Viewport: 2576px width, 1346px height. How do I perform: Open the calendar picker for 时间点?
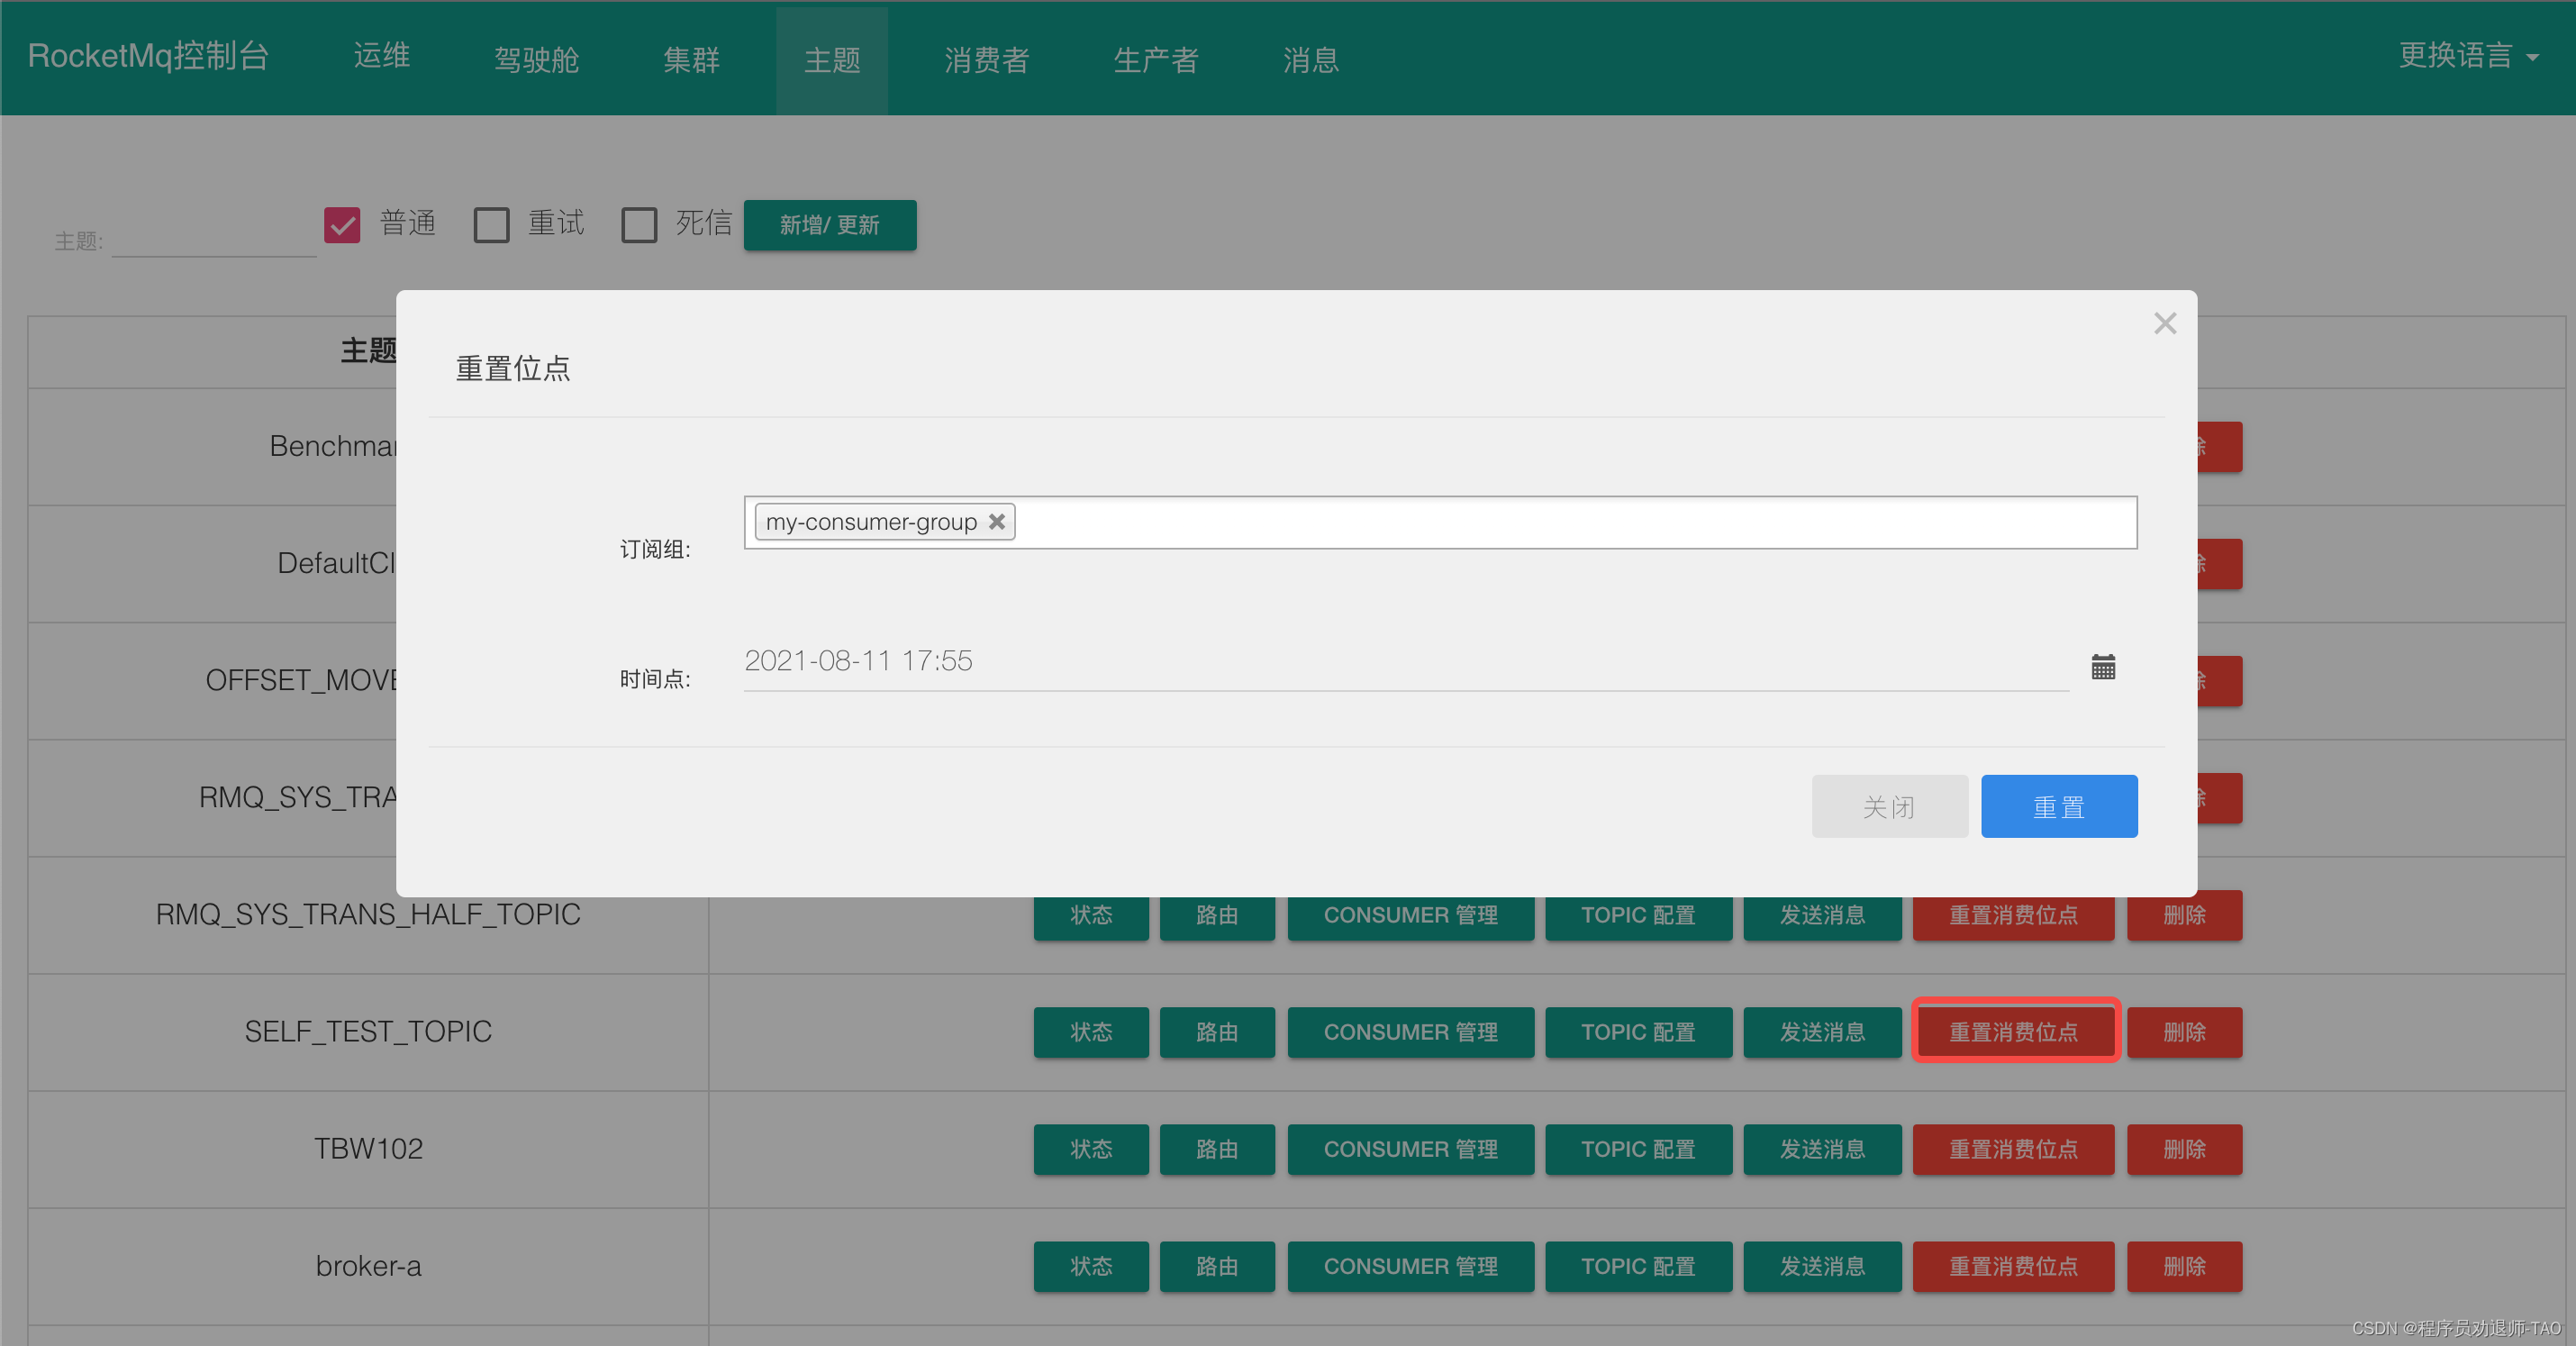click(x=2102, y=667)
